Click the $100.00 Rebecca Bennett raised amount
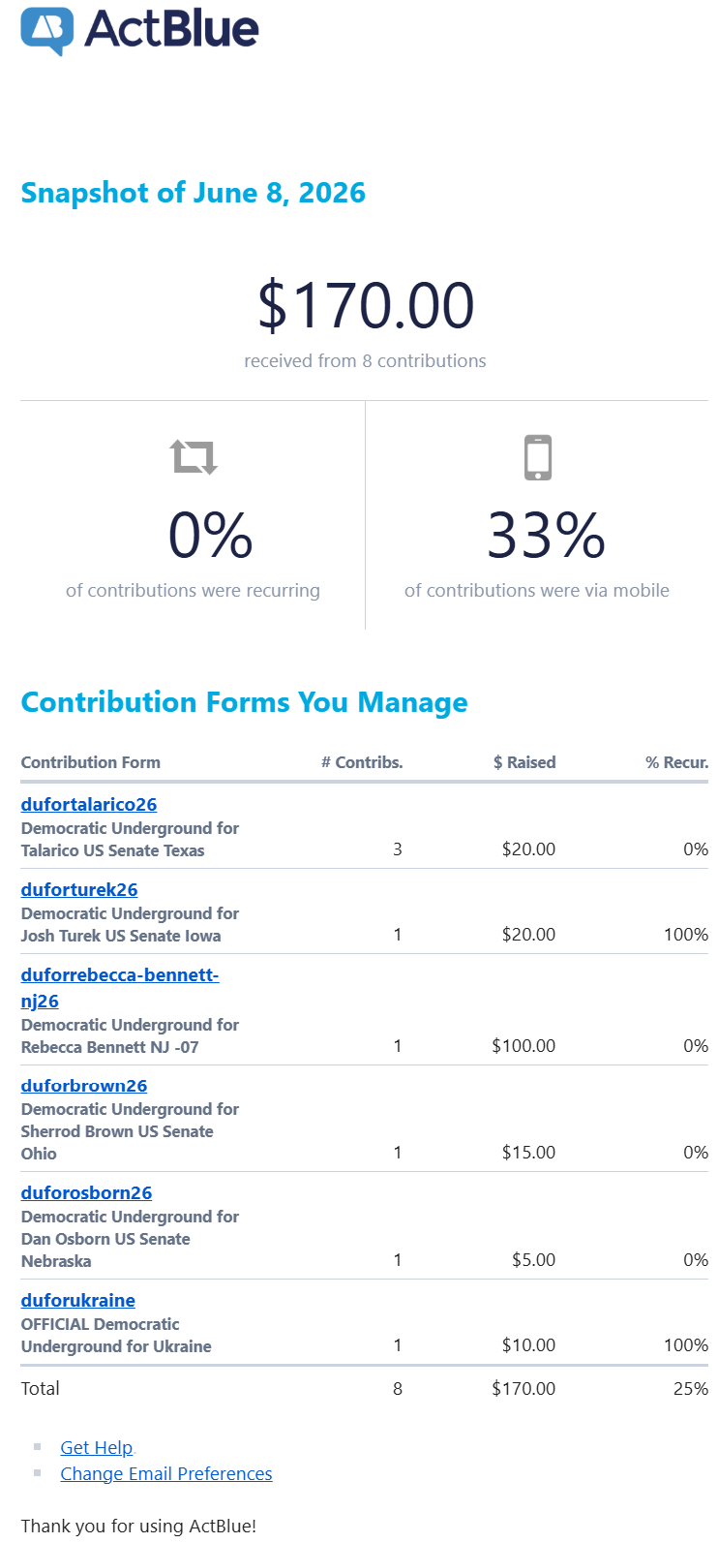718x1543 pixels. pyautogui.click(x=524, y=1046)
